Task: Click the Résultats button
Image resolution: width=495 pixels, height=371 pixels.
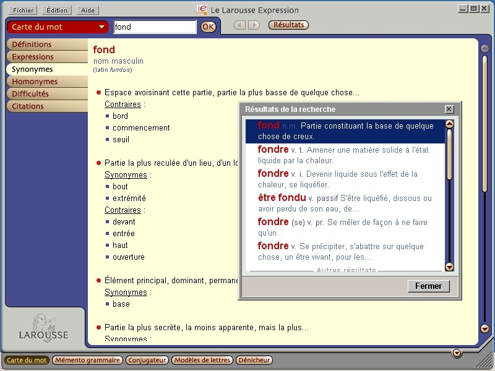Action: [x=288, y=25]
